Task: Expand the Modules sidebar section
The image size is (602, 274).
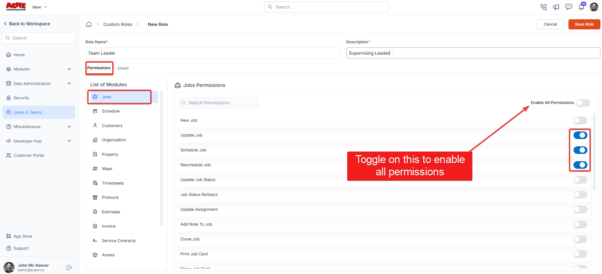Action: [39, 69]
